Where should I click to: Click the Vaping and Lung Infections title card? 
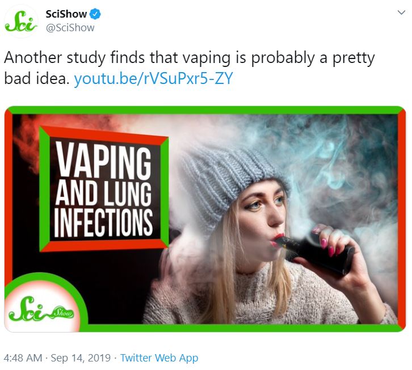104,188
